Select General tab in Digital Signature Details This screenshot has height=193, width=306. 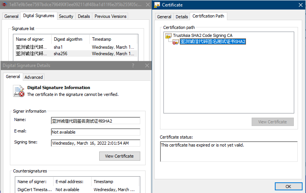pyautogui.click(x=13, y=77)
